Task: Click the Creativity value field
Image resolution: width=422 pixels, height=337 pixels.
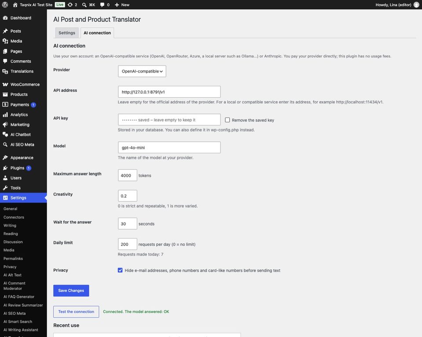Action: click(x=127, y=196)
